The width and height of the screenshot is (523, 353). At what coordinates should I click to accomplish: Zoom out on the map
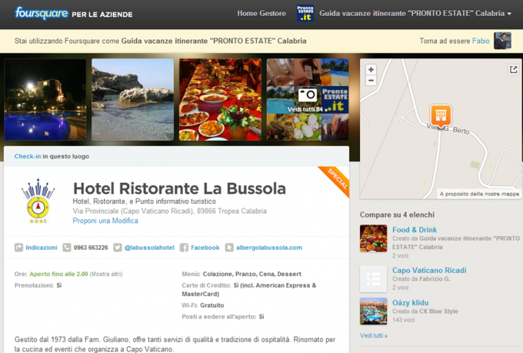tap(371, 81)
